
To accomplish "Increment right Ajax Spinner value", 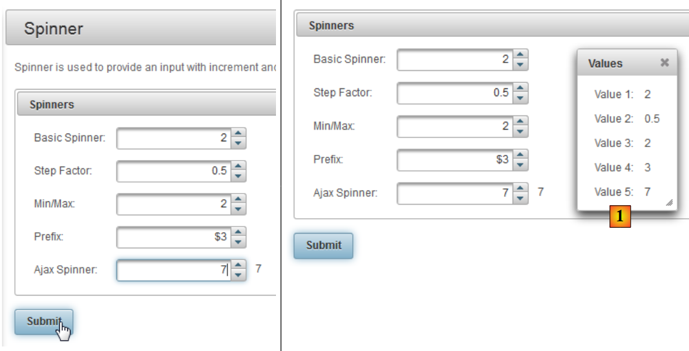I will pos(521,188).
